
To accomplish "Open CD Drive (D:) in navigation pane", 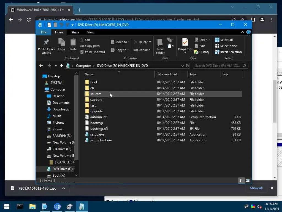I will (x=62, y=149).
